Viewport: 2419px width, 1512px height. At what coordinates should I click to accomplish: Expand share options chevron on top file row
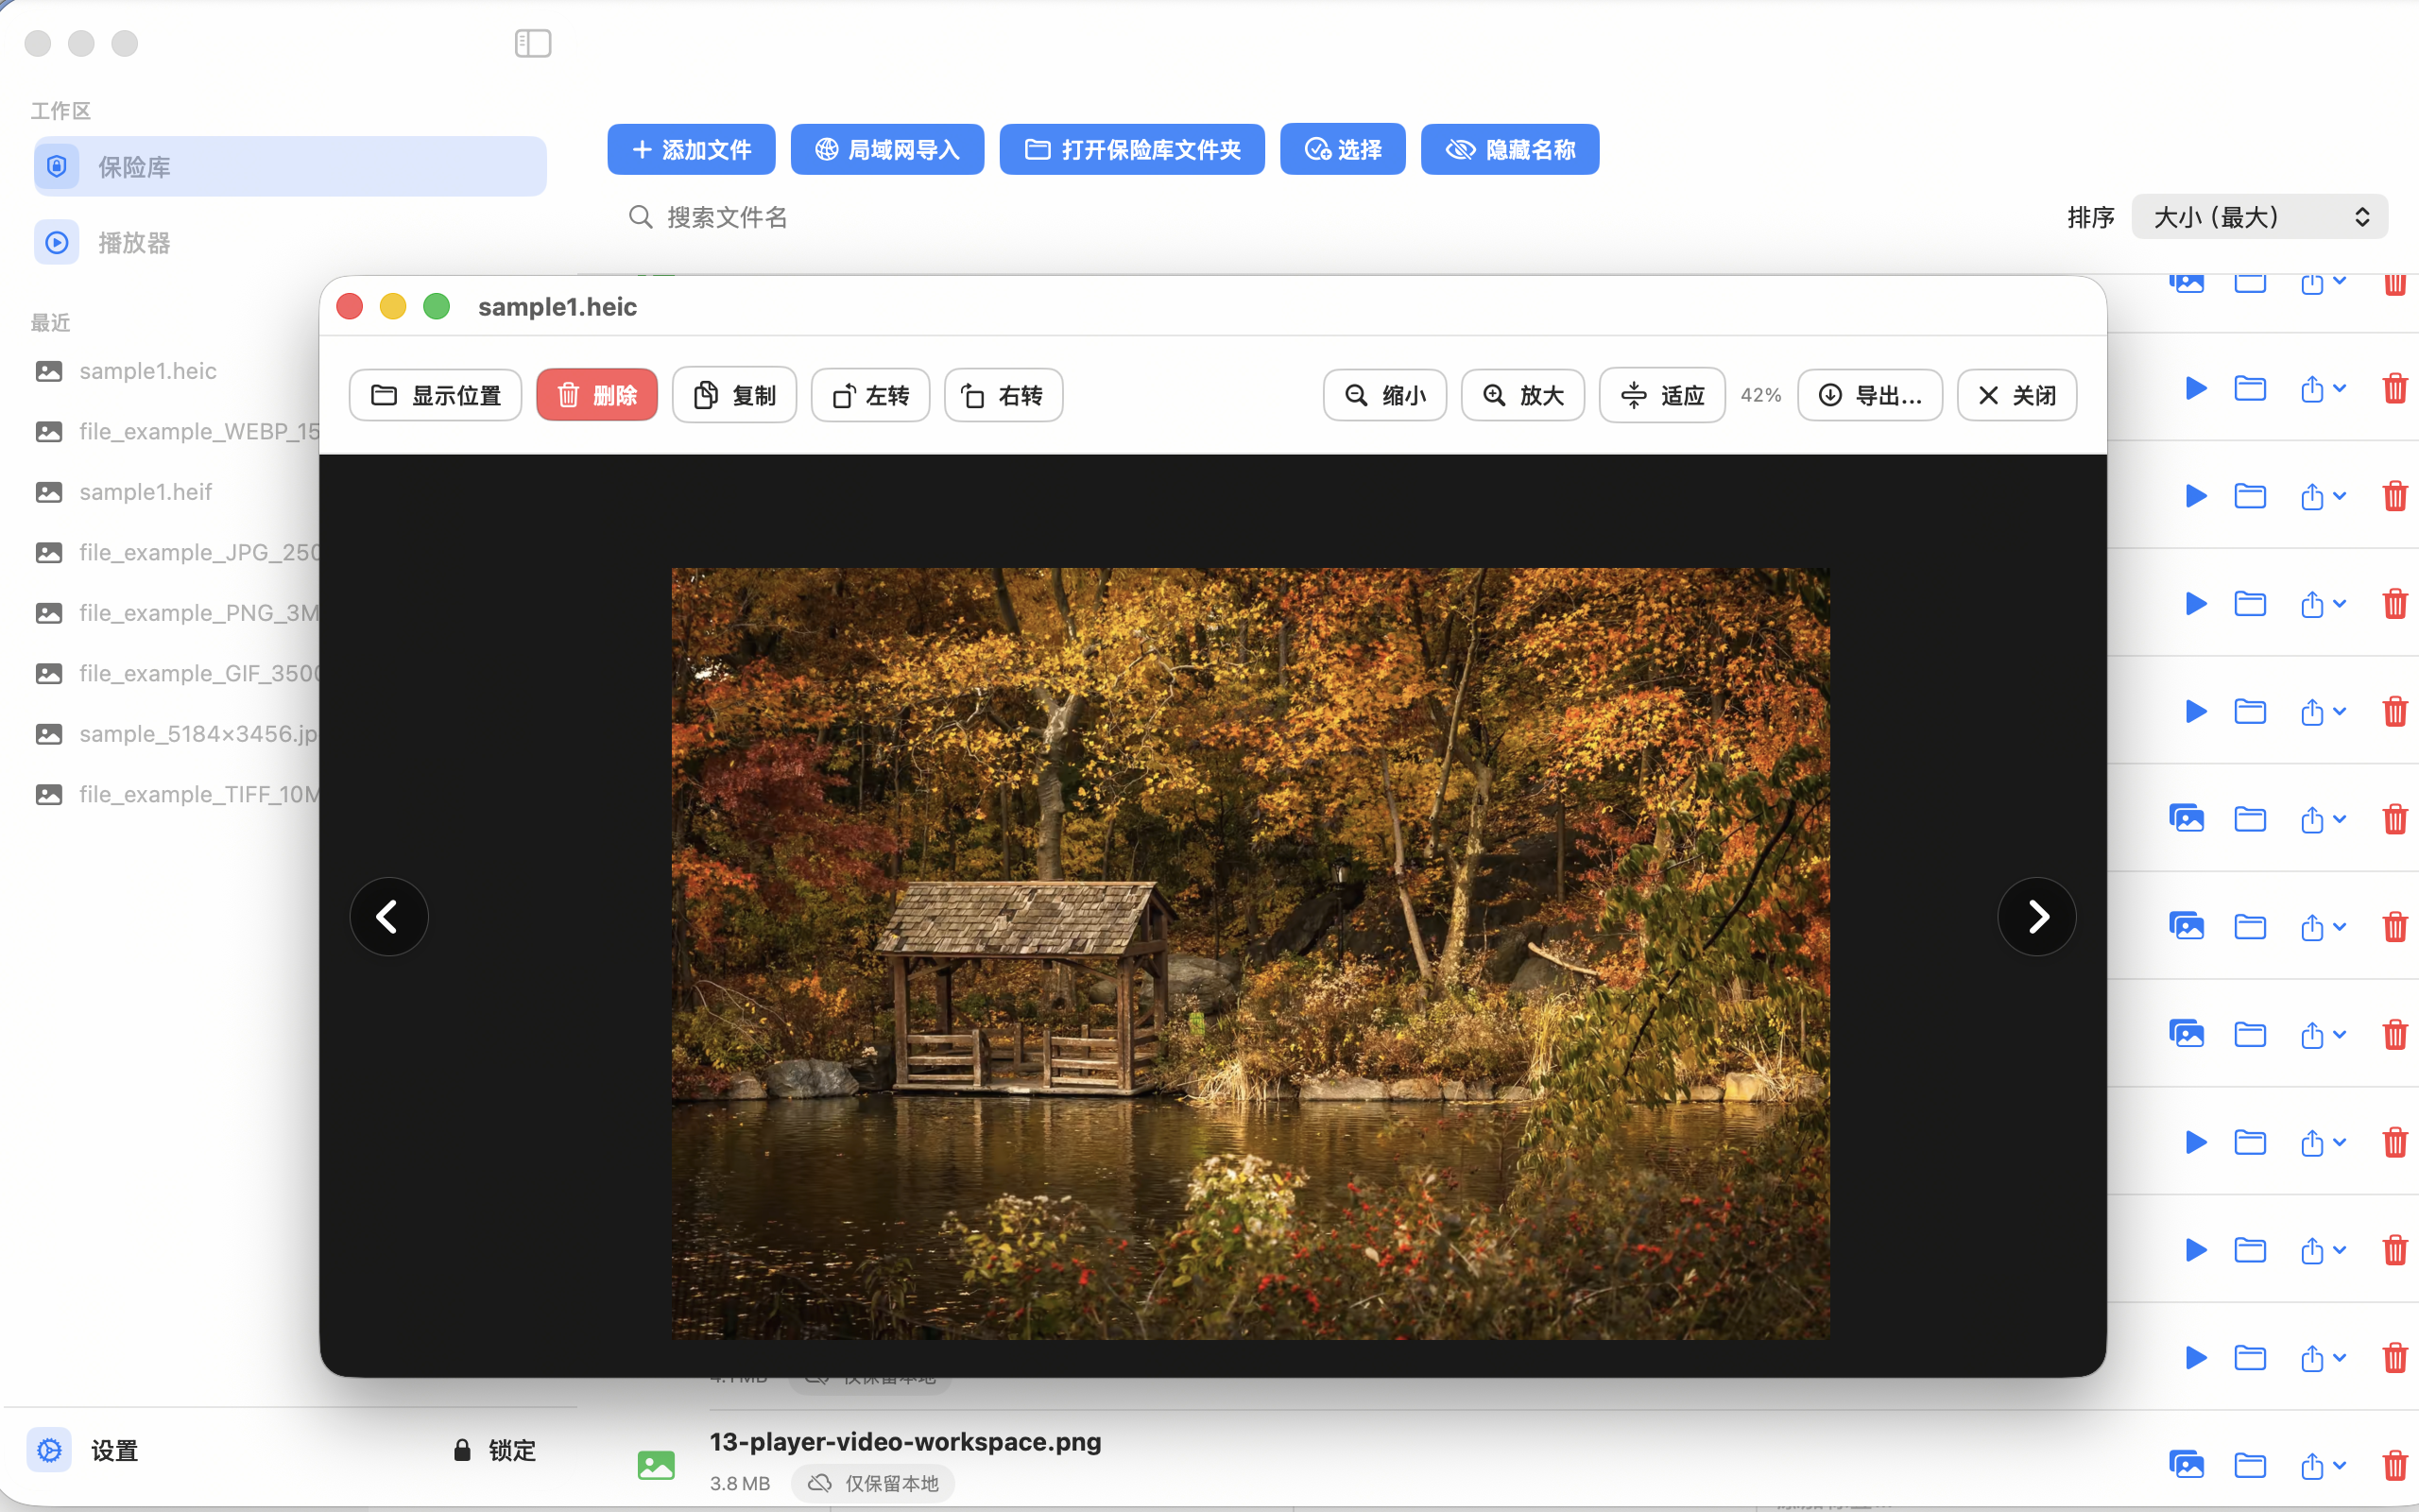(2339, 282)
